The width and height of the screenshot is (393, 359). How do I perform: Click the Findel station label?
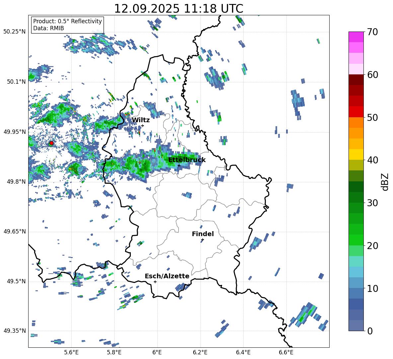(x=203, y=234)
